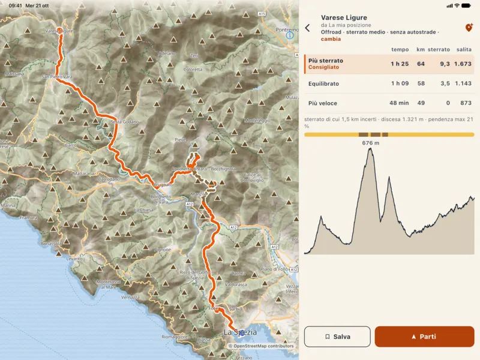The height and width of the screenshot is (360, 480).
Task: Tap the 'Monterosso al Mare' map label
Action: coord(109,284)
